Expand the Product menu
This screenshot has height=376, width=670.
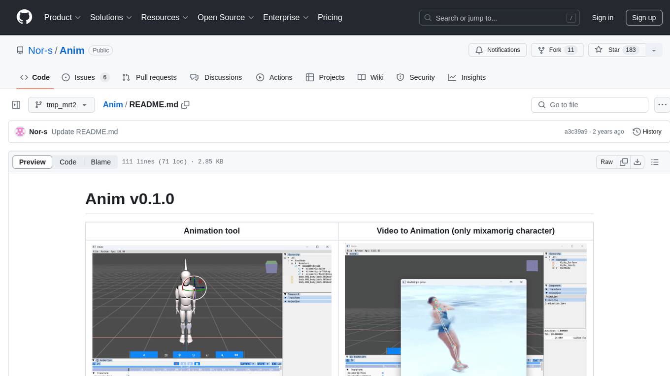pos(63,17)
